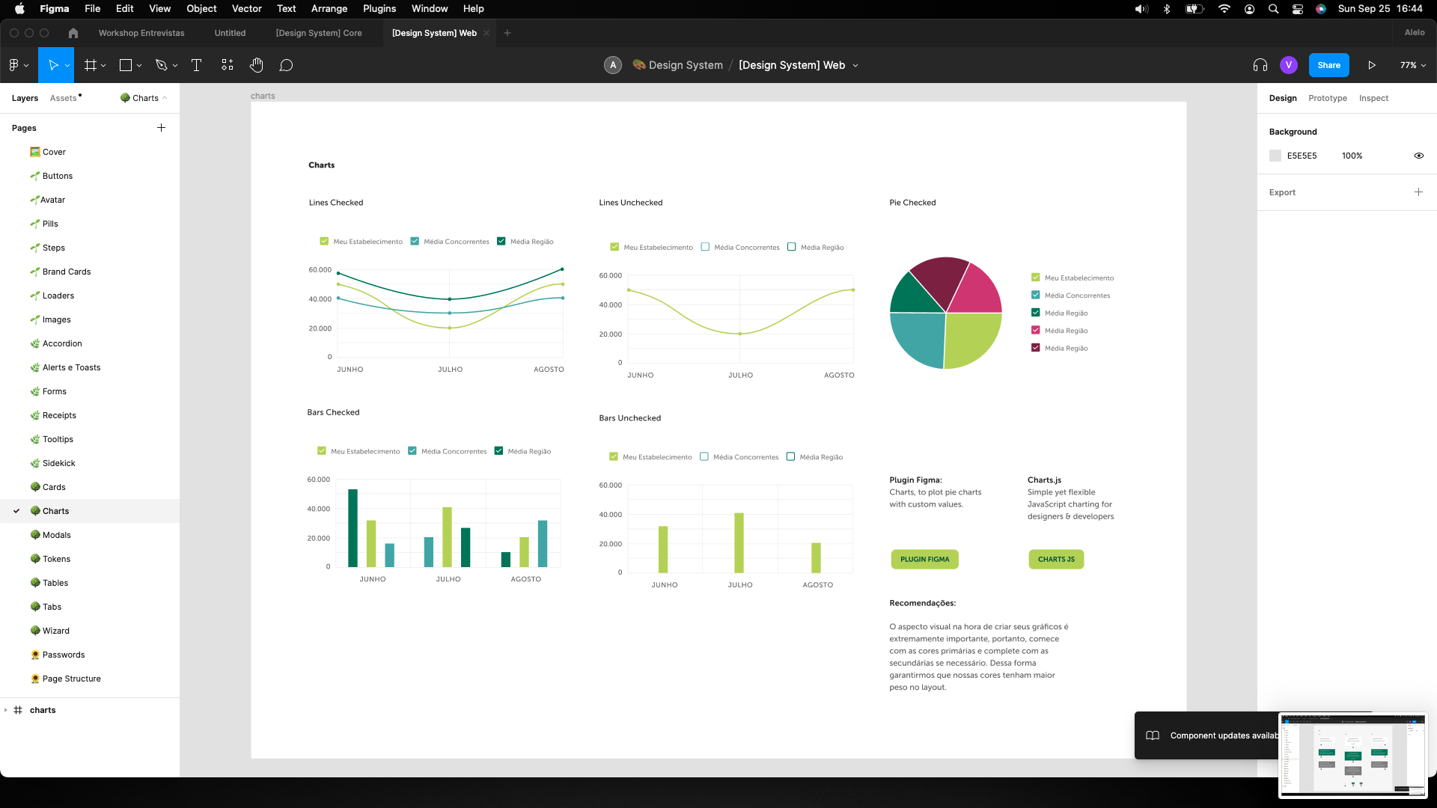Toggle background visibility eye icon
The width and height of the screenshot is (1437, 808).
tap(1418, 156)
